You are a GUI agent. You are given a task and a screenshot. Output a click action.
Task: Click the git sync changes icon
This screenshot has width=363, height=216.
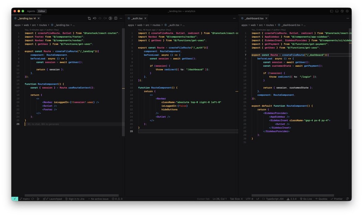pos(32,199)
